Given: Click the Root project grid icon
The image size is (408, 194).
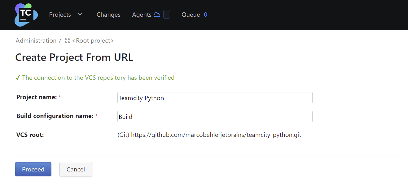Looking at the screenshot, I should [x=68, y=40].
